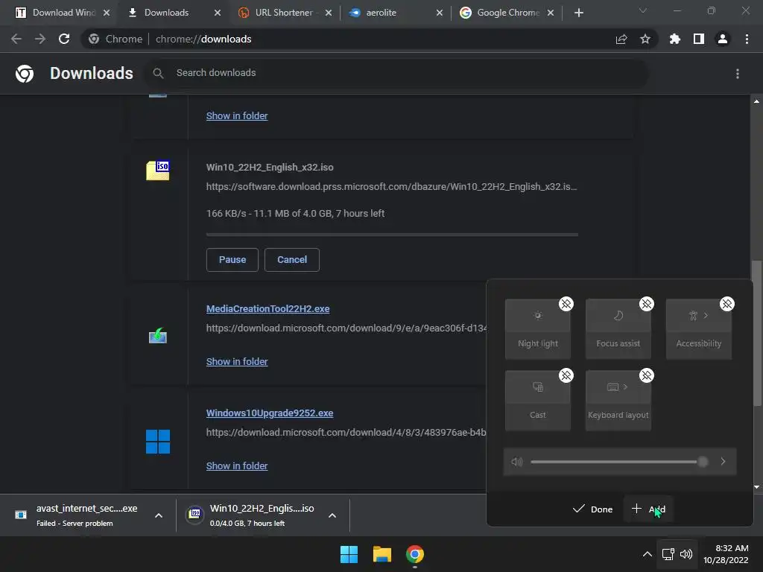
Task: Close the aerolite tab
Action: pyautogui.click(x=440, y=13)
